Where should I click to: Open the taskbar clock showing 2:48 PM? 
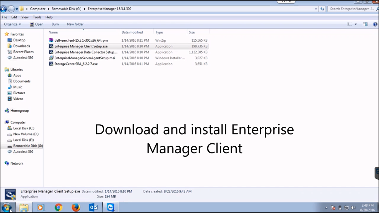tap(367, 208)
